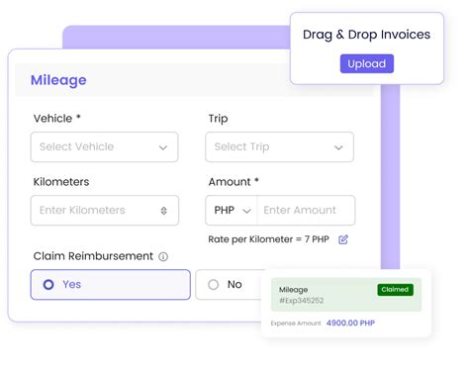This screenshot has height=370, width=469.
Task: Click the Select Vehicle chevron arrow
Action: pos(163,147)
